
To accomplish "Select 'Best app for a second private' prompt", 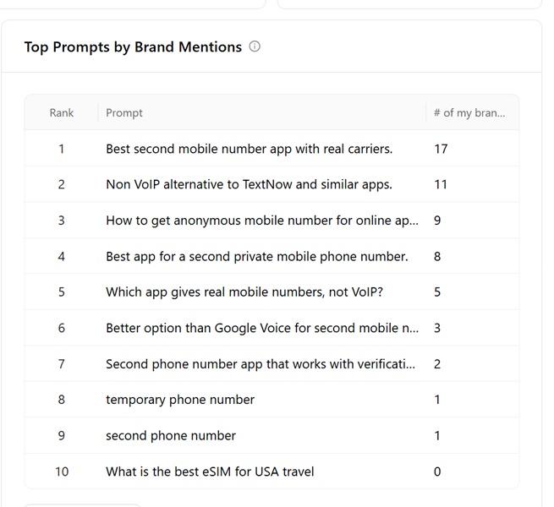I will 256,256.
